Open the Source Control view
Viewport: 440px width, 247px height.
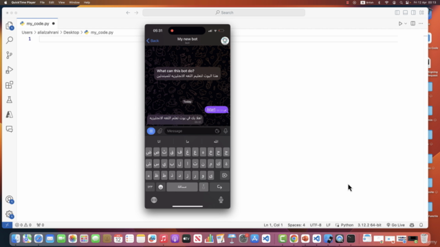pyautogui.click(x=9, y=55)
